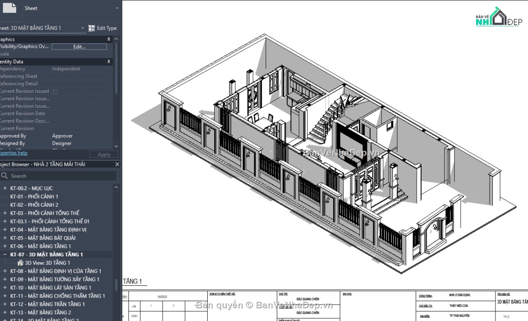Click the magnifier icon in Project Browser search
The image size is (528, 321).
[5, 175]
